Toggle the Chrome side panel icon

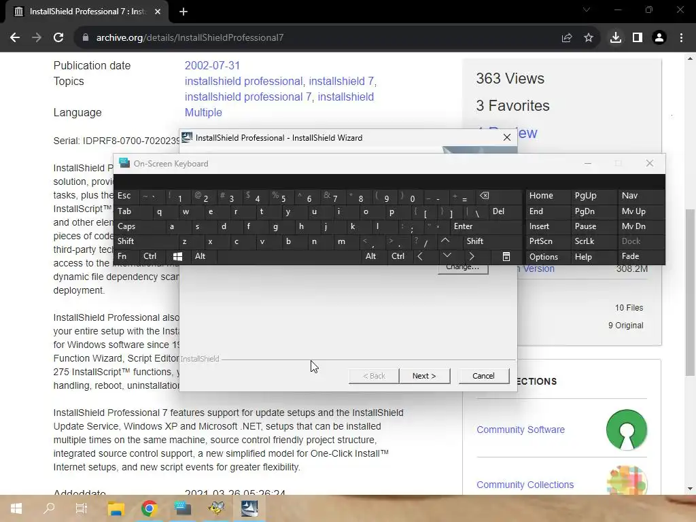click(x=638, y=38)
